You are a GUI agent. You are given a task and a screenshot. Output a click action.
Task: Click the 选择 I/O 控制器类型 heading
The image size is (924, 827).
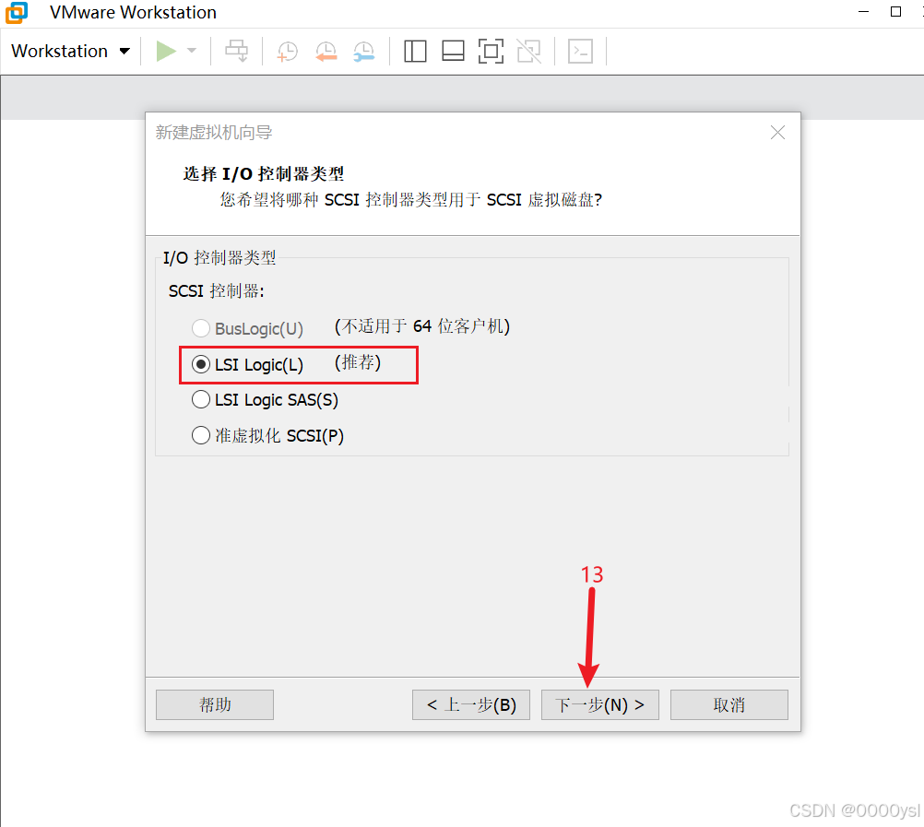pos(264,173)
